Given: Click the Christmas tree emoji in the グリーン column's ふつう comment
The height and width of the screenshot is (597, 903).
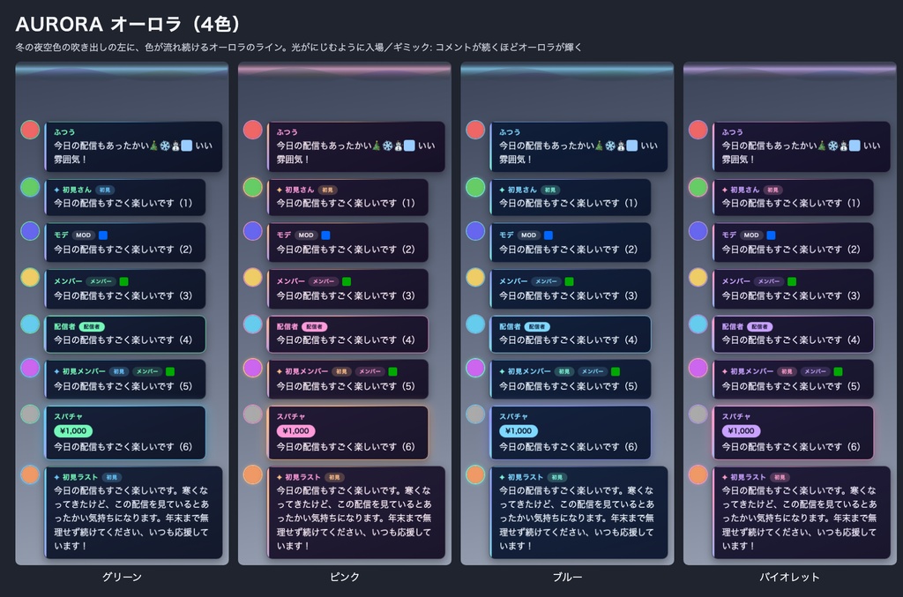Looking at the screenshot, I should point(153,146).
